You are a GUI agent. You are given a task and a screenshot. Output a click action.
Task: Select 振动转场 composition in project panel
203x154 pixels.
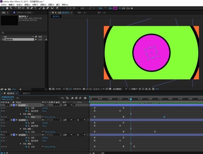(9, 40)
